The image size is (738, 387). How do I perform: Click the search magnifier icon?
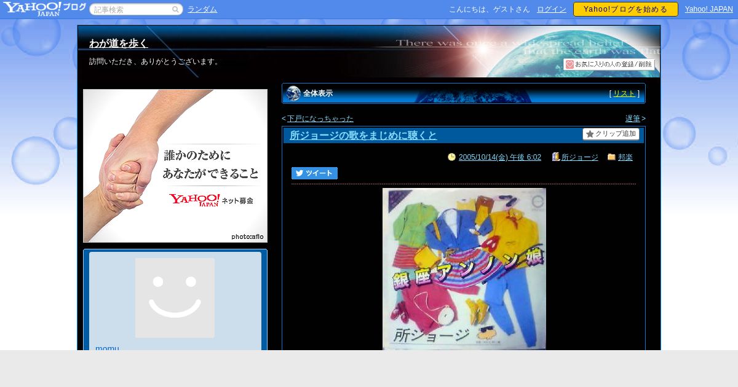click(x=175, y=9)
